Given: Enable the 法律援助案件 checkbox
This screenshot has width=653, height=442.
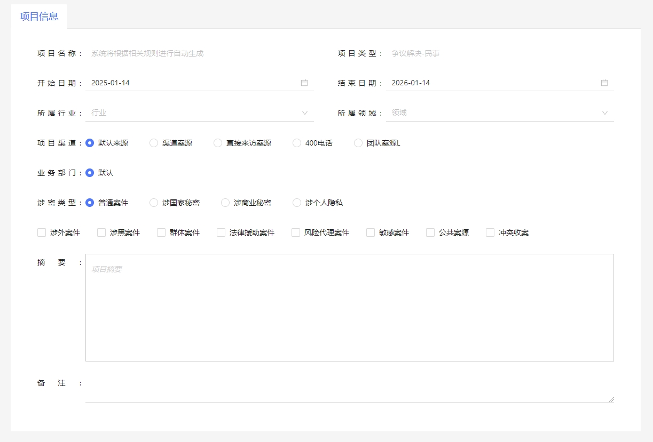Looking at the screenshot, I should coord(221,232).
